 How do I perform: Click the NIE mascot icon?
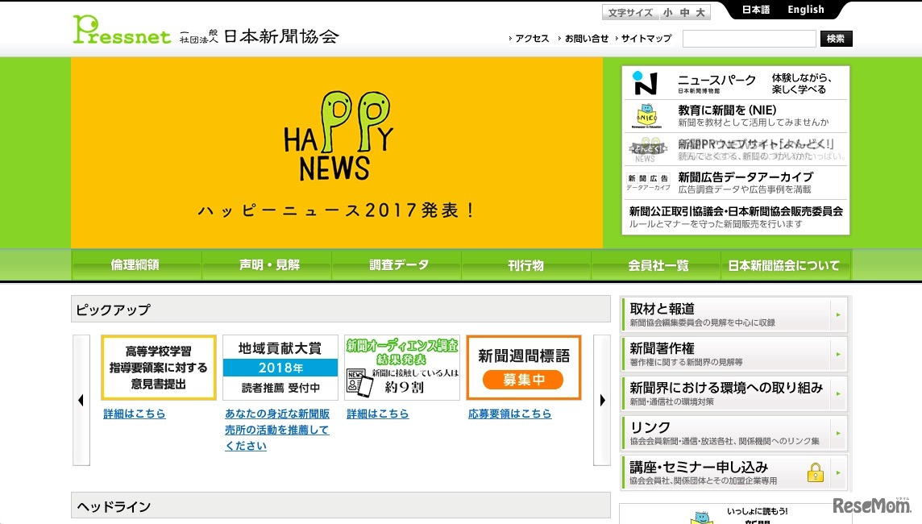(x=647, y=116)
